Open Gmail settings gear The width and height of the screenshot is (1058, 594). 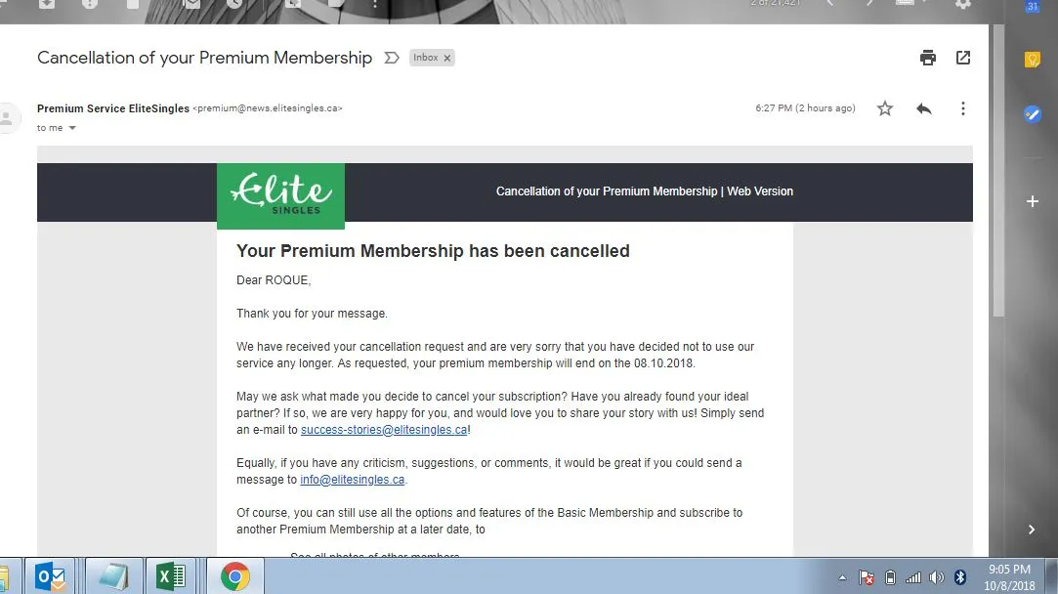tap(963, 4)
